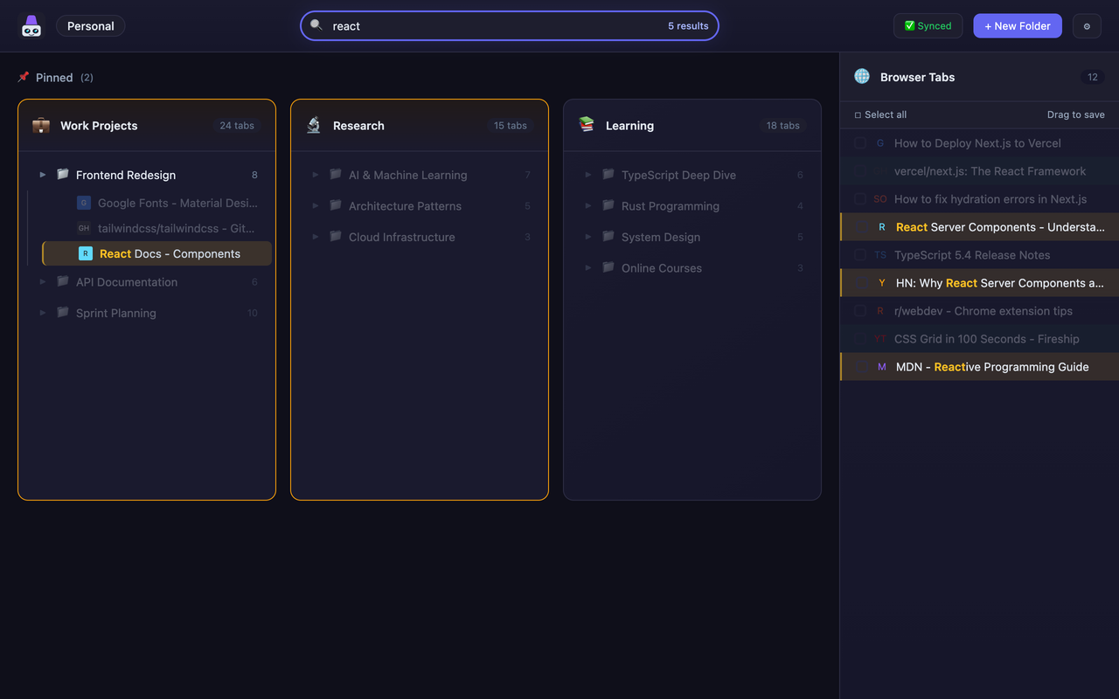Click the search magnifier in the search bar
Image resolution: width=1119 pixels, height=699 pixels.
coord(316,25)
